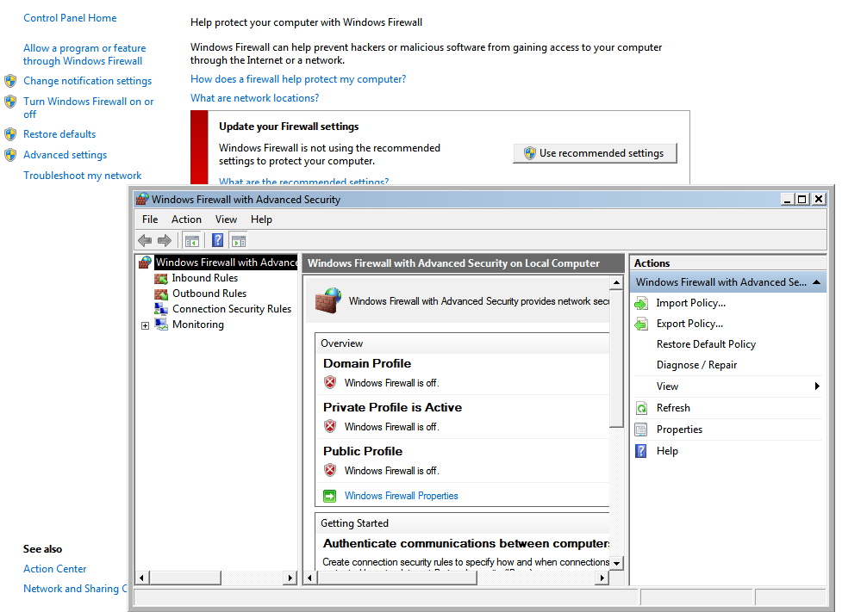This screenshot has width=842, height=612.
Task: Click 'Overview' section header
Action: pos(341,343)
